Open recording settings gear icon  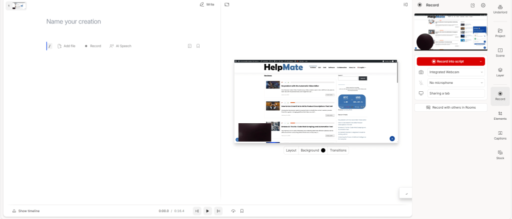[x=483, y=5]
